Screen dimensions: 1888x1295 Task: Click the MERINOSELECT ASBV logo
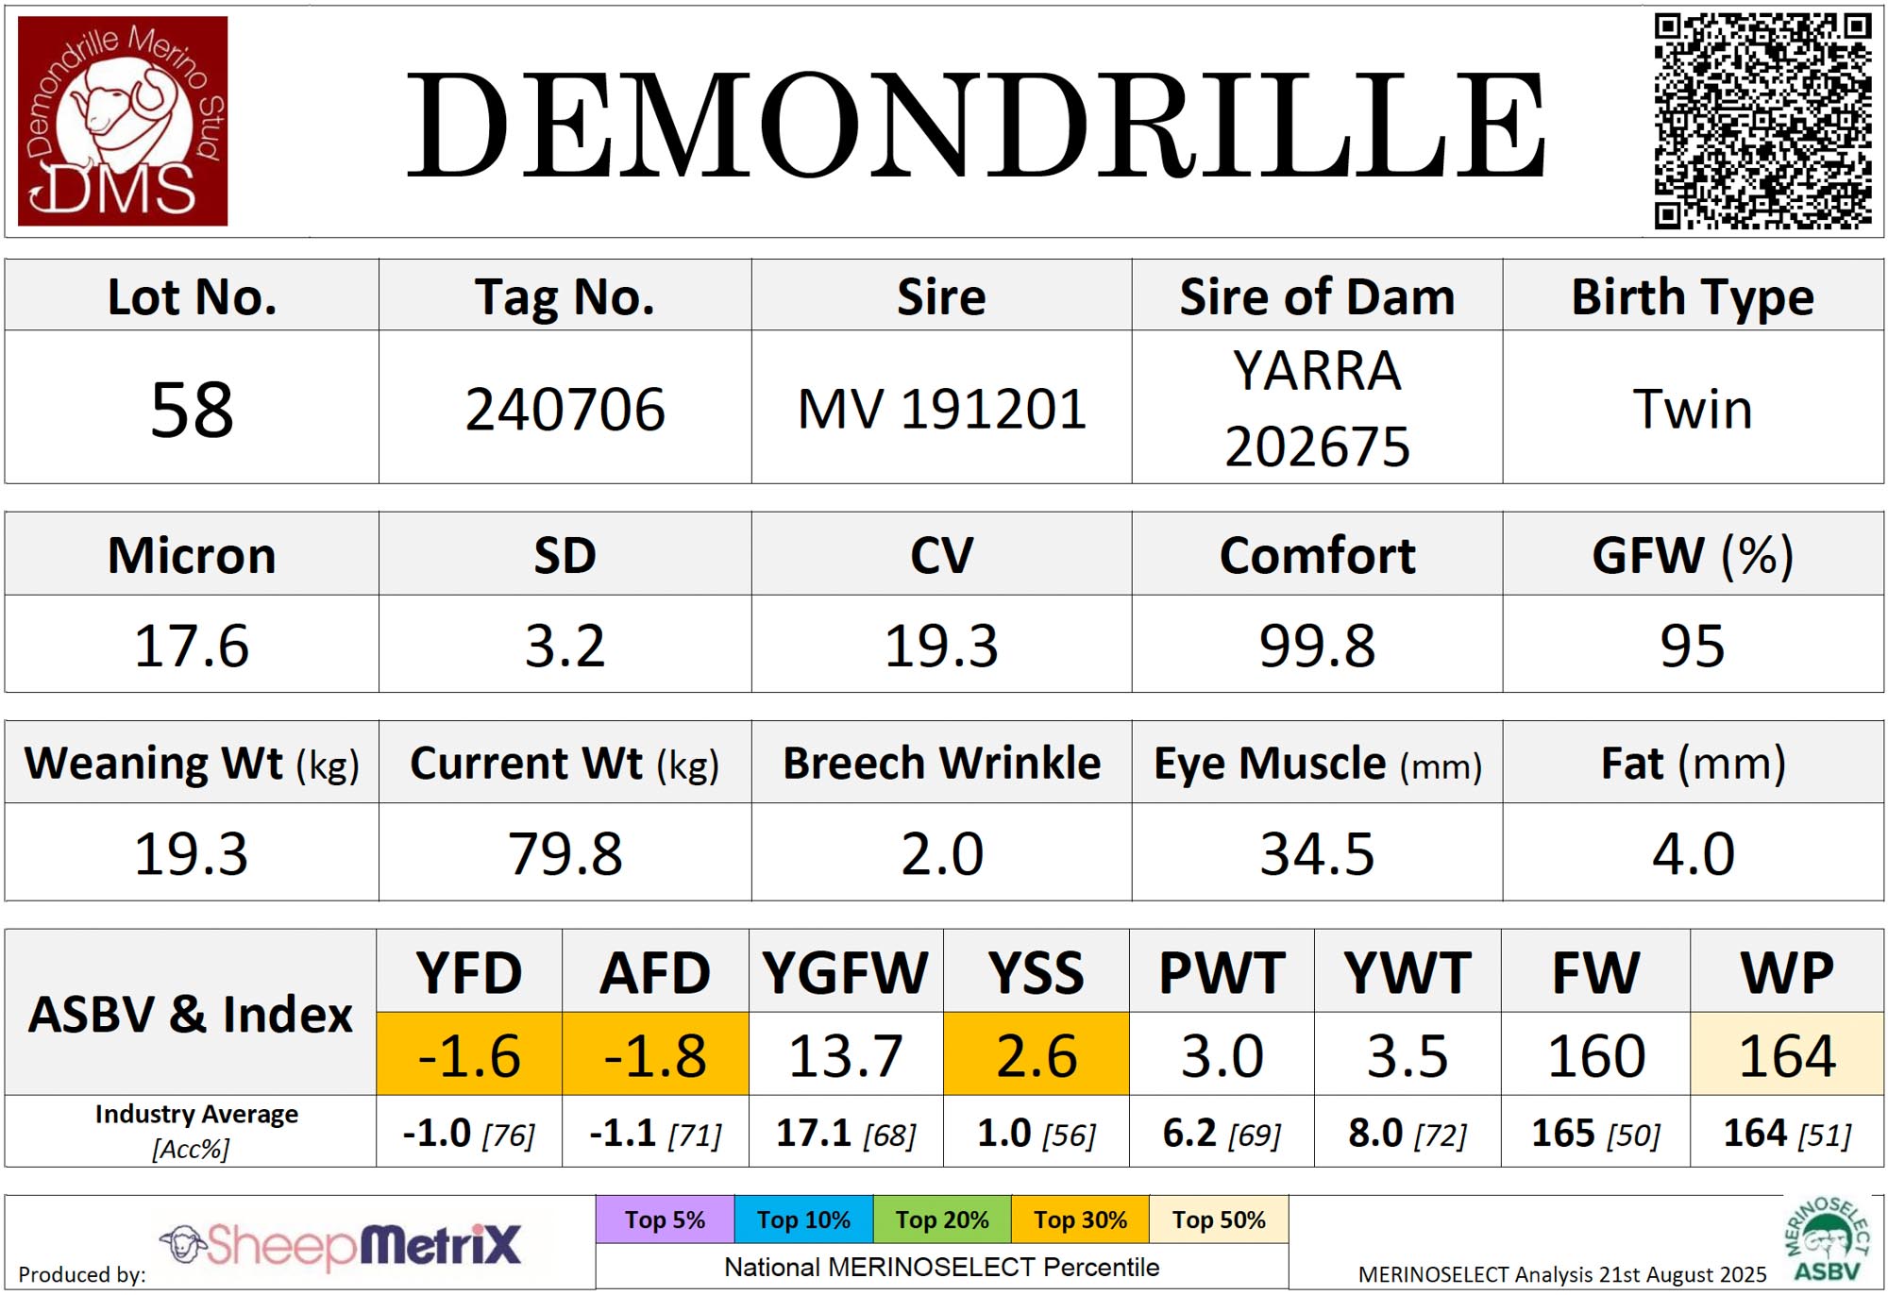pyautogui.click(x=1826, y=1240)
